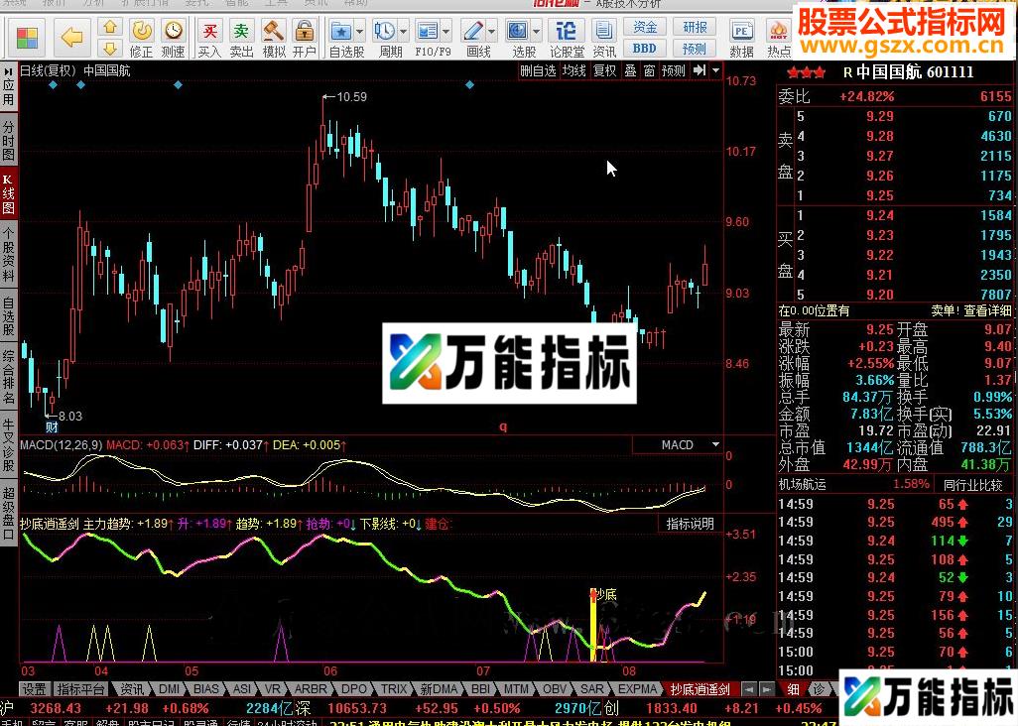Toggle 均线 moving averages on the chart
Viewport: 1018px width, 726px height.
pyautogui.click(x=573, y=70)
